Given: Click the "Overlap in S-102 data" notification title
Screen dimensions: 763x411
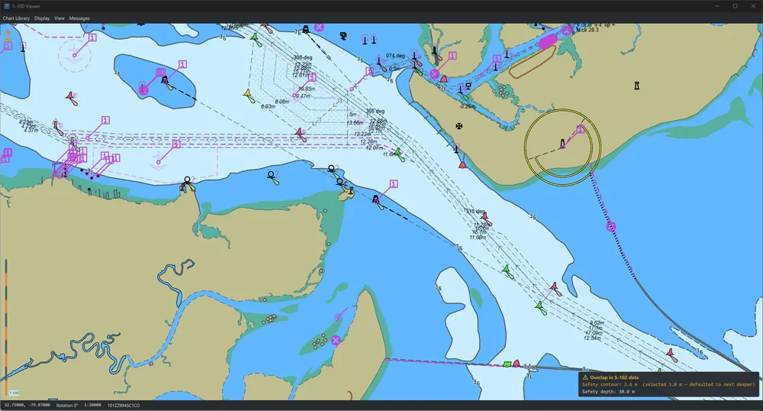Looking at the screenshot, I should coord(614,377).
